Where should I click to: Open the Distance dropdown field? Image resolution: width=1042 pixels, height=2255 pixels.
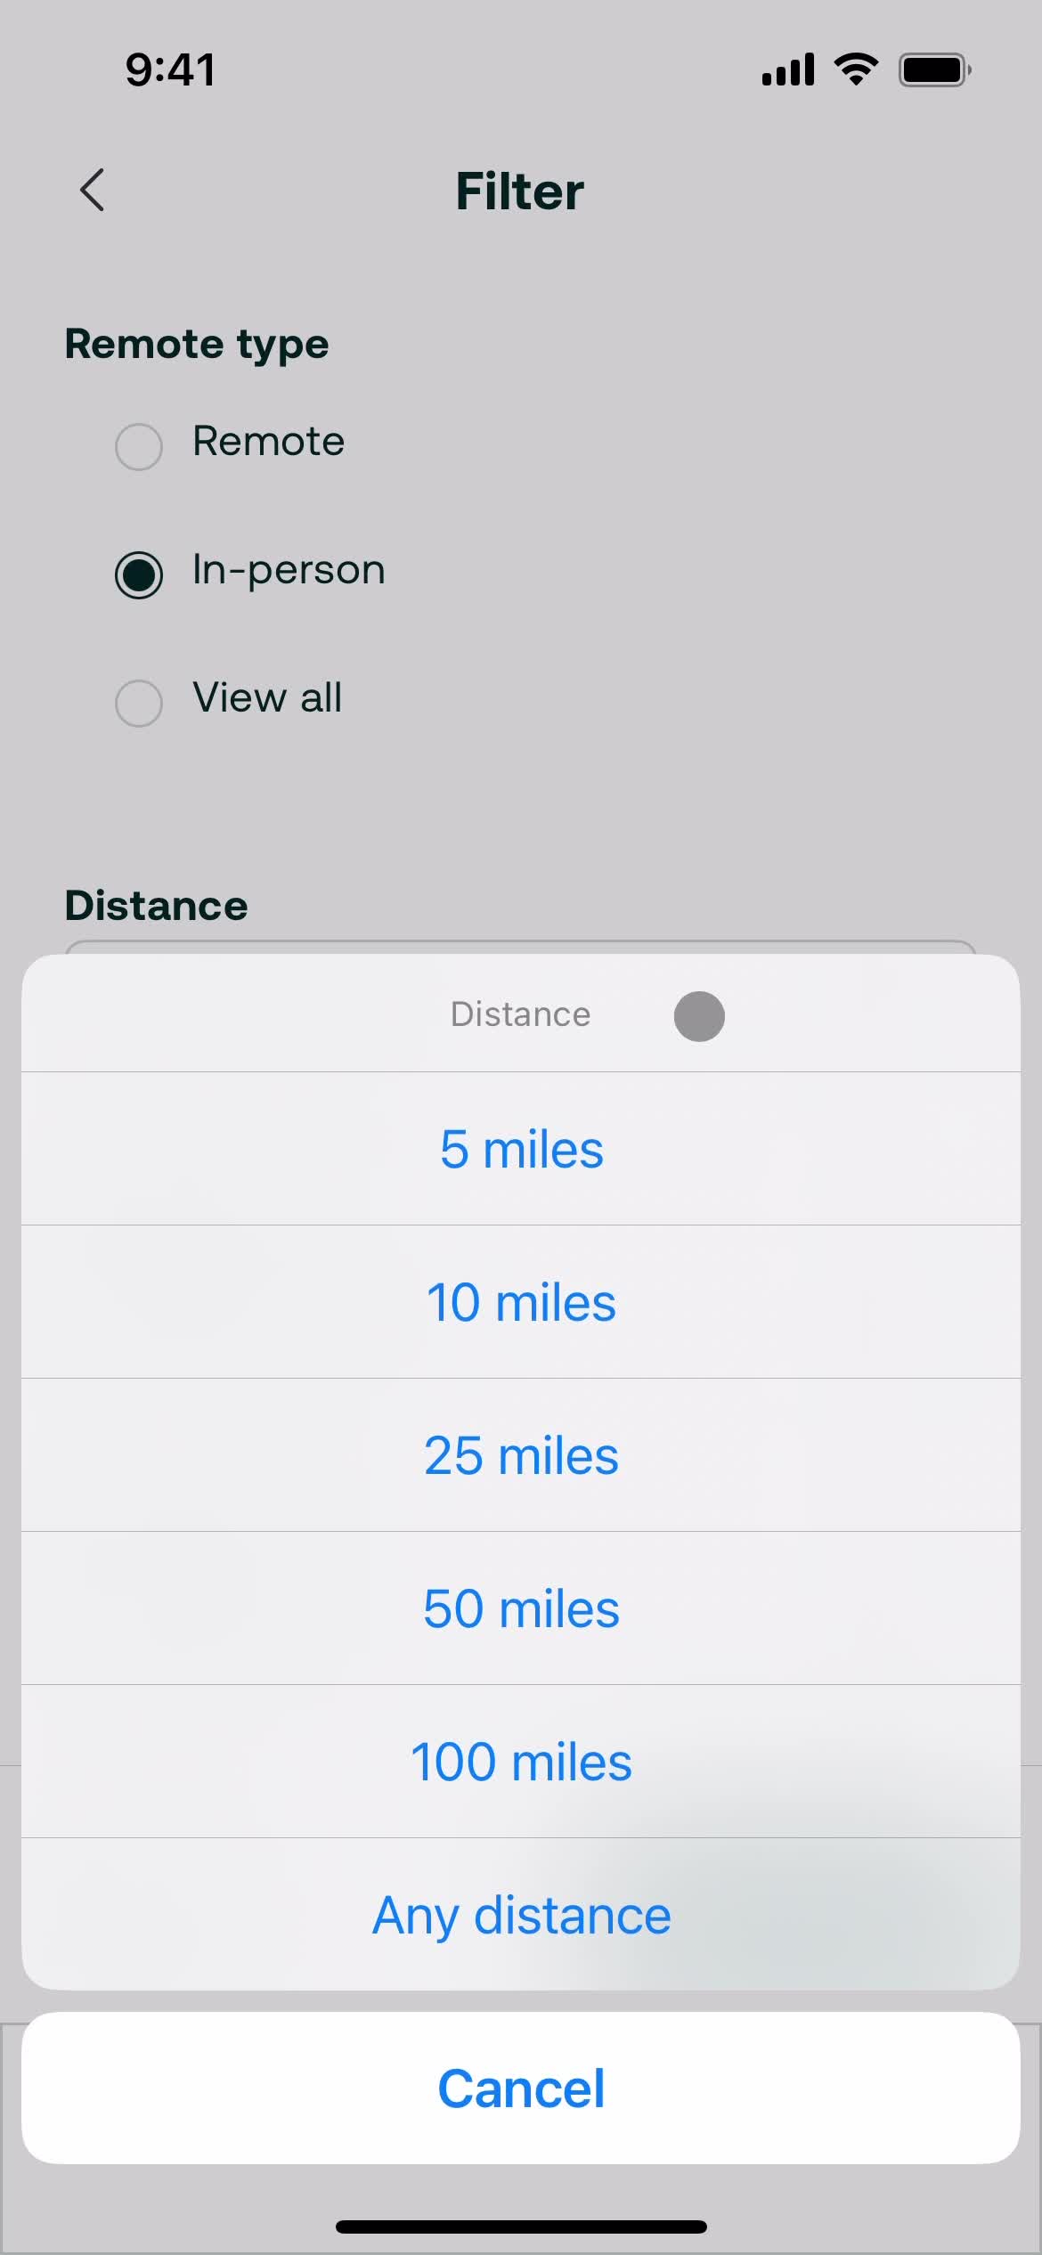click(x=521, y=947)
